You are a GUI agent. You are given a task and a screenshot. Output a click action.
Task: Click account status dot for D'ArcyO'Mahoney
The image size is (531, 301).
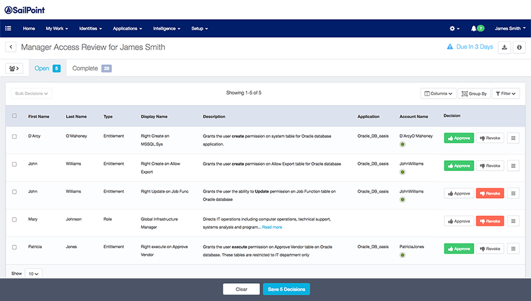[402, 144]
